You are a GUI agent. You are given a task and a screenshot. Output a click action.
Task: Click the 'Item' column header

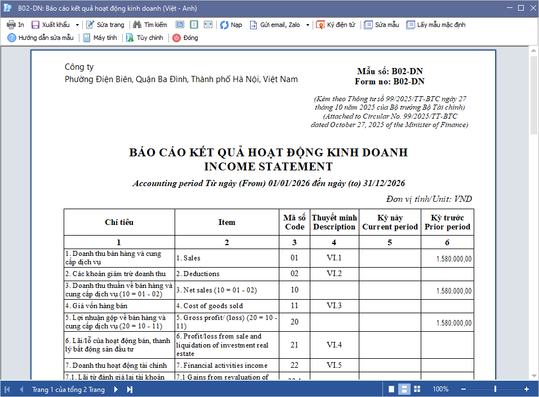pos(227,222)
